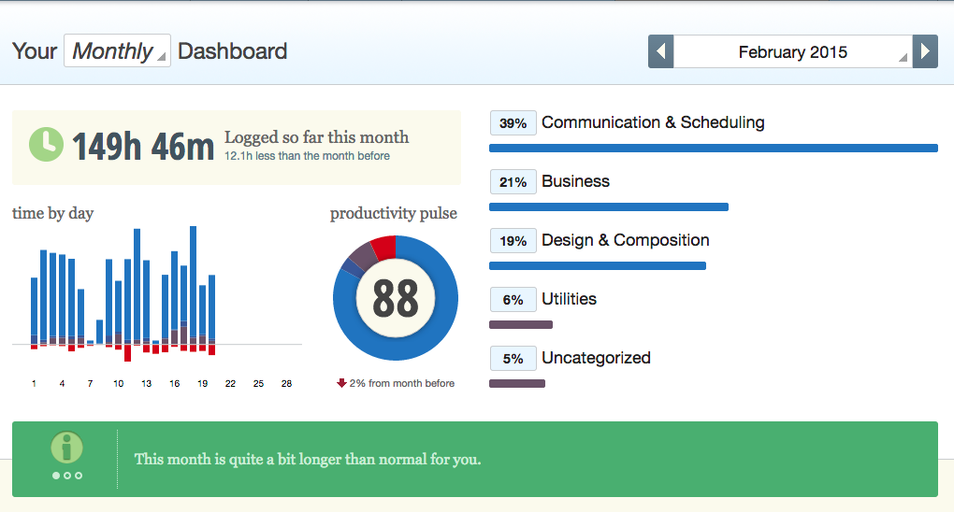Select the first banner pagination dot
The height and width of the screenshot is (512, 954).
[56, 476]
